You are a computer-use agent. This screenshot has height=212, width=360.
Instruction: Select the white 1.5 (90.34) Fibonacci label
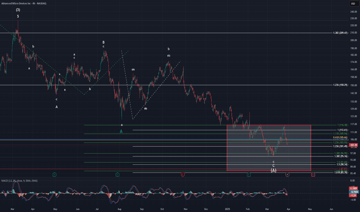[x=342, y=165]
